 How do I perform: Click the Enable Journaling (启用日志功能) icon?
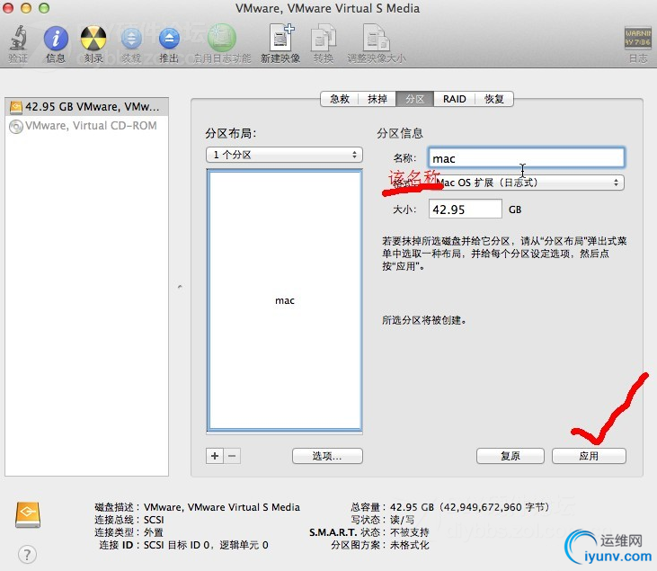point(222,39)
